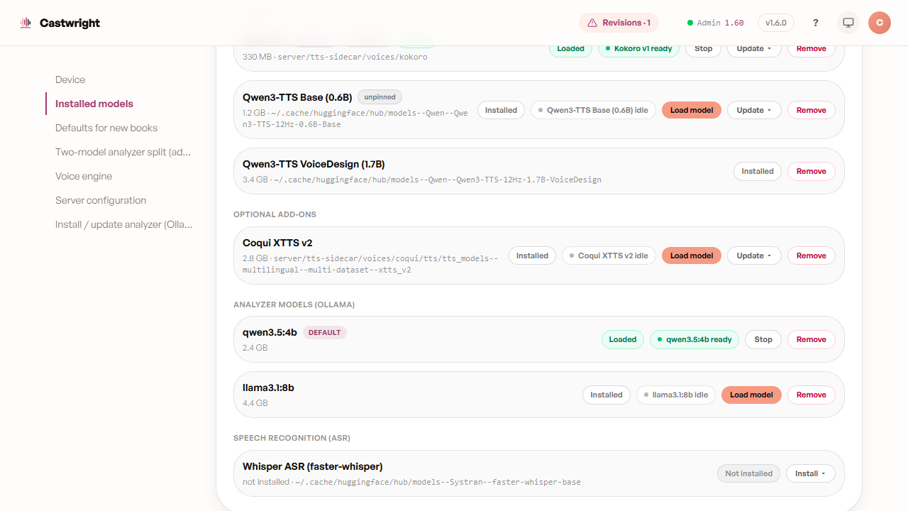Click the Not installed badge for Whisper
The height and width of the screenshot is (511, 908).
point(749,473)
